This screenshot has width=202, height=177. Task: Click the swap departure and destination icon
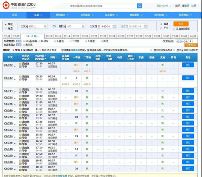(54, 26)
